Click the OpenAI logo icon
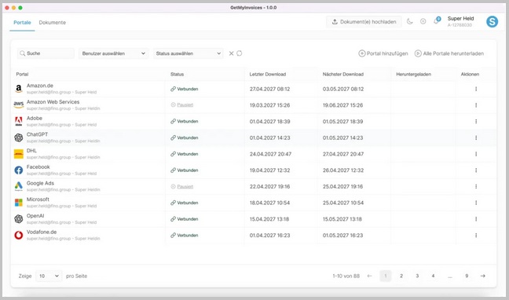Viewport: 509px width, 300px height. (19, 219)
